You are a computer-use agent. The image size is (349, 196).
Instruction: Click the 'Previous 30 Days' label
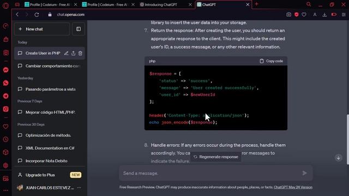tap(31, 125)
